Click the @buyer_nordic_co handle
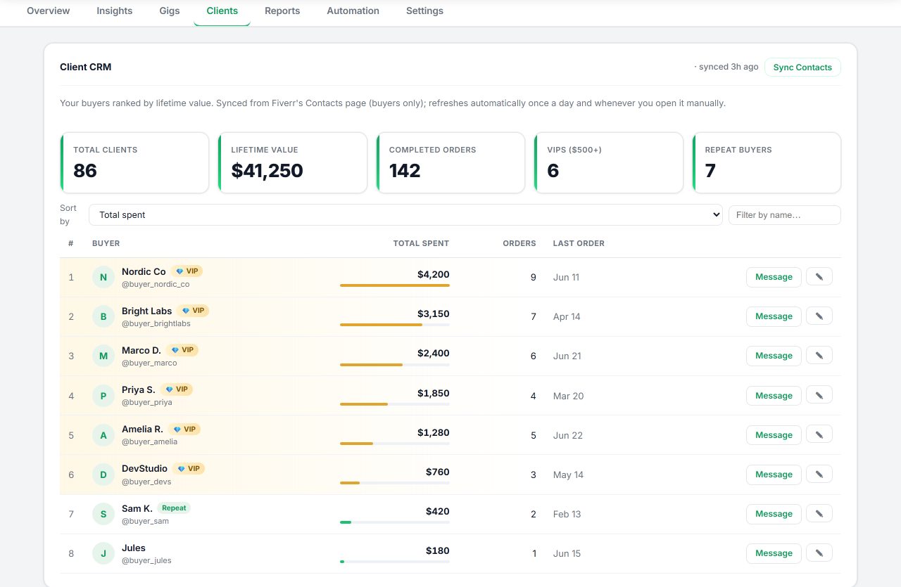Screen dimensions: 901x587 [x=156, y=284]
